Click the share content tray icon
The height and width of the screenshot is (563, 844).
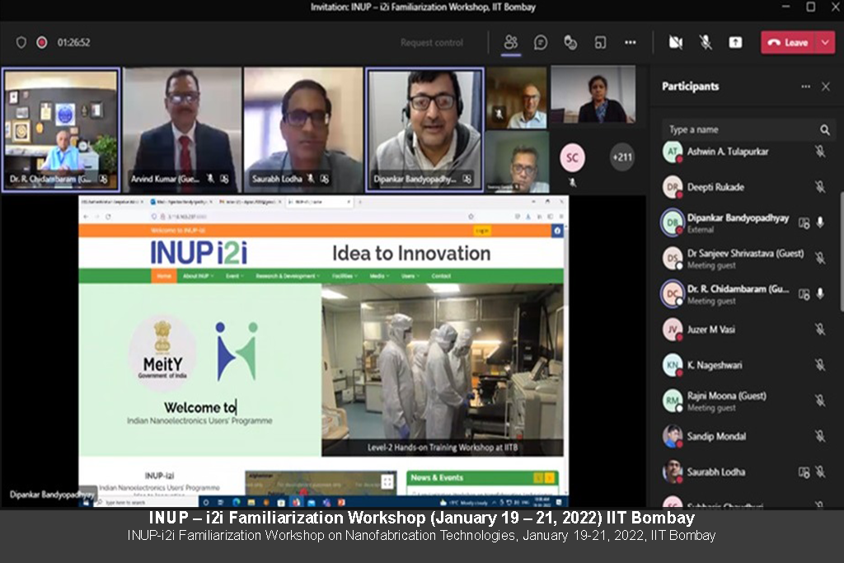pos(734,42)
